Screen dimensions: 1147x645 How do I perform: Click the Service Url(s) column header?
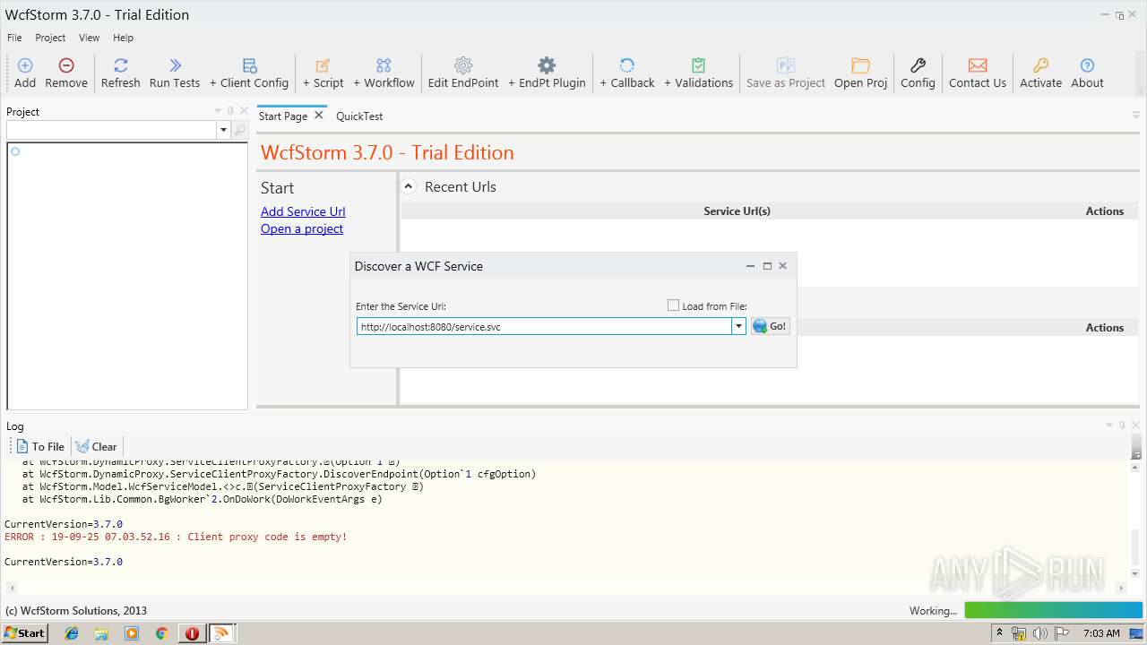click(737, 211)
